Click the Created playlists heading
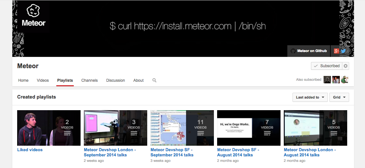 pyautogui.click(x=37, y=97)
